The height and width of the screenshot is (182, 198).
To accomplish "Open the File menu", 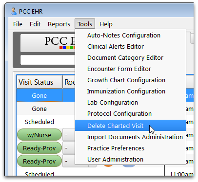I will pos(18,24).
